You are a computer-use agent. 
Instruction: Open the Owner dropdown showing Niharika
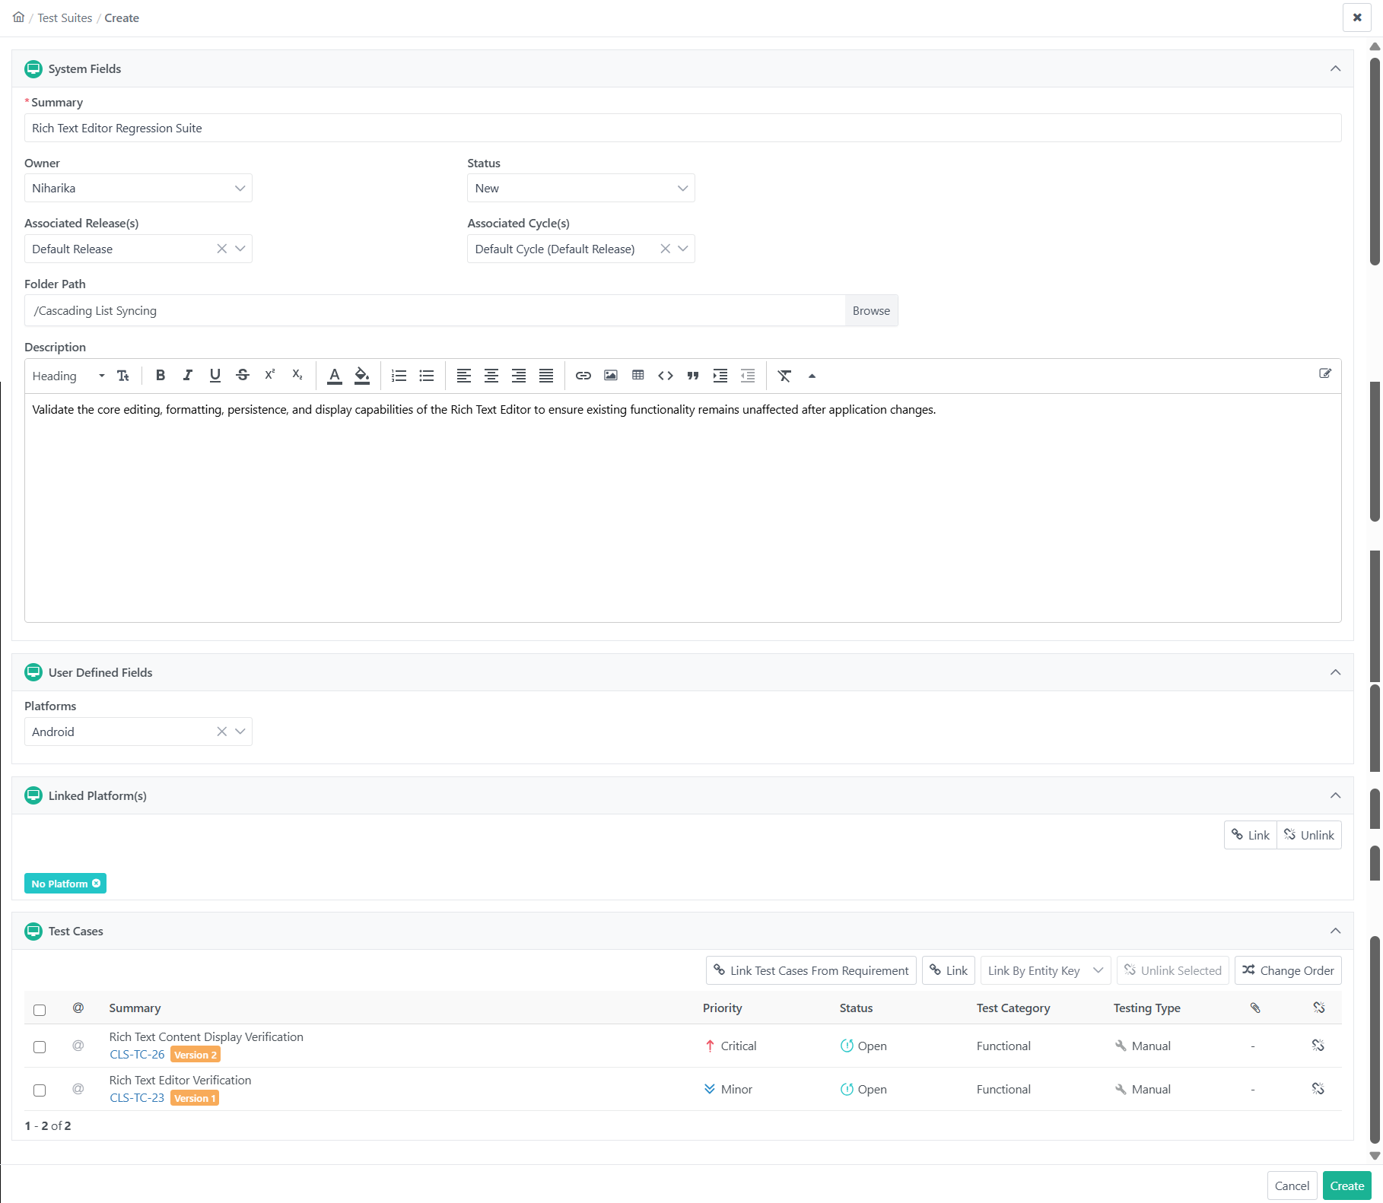point(138,188)
